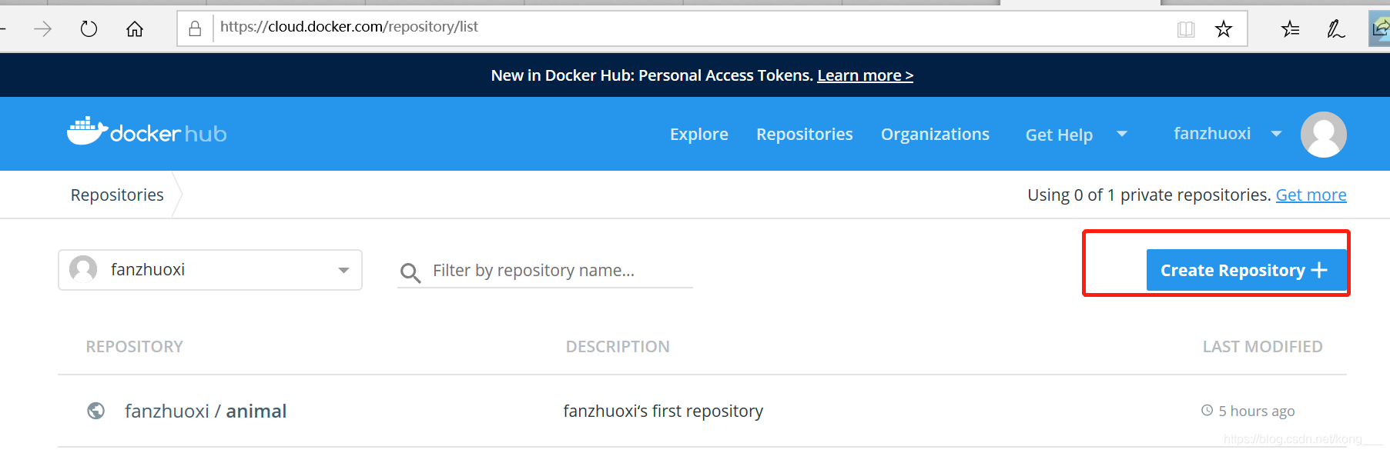Open favorites hub list icon

coord(1291,29)
